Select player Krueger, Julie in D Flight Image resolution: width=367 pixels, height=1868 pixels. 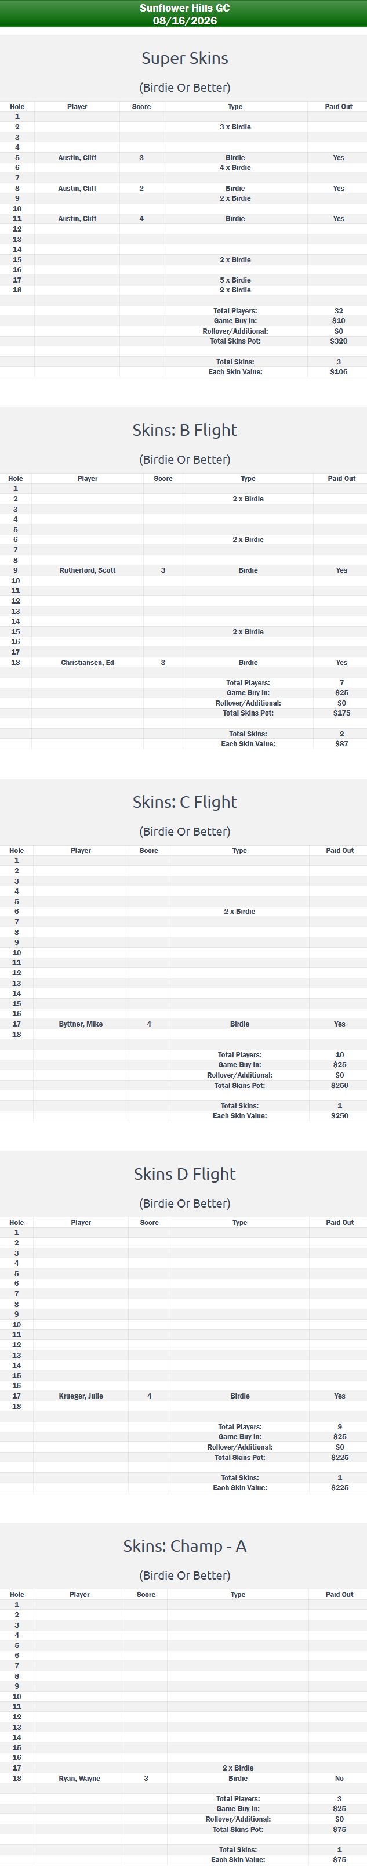[81, 1396]
